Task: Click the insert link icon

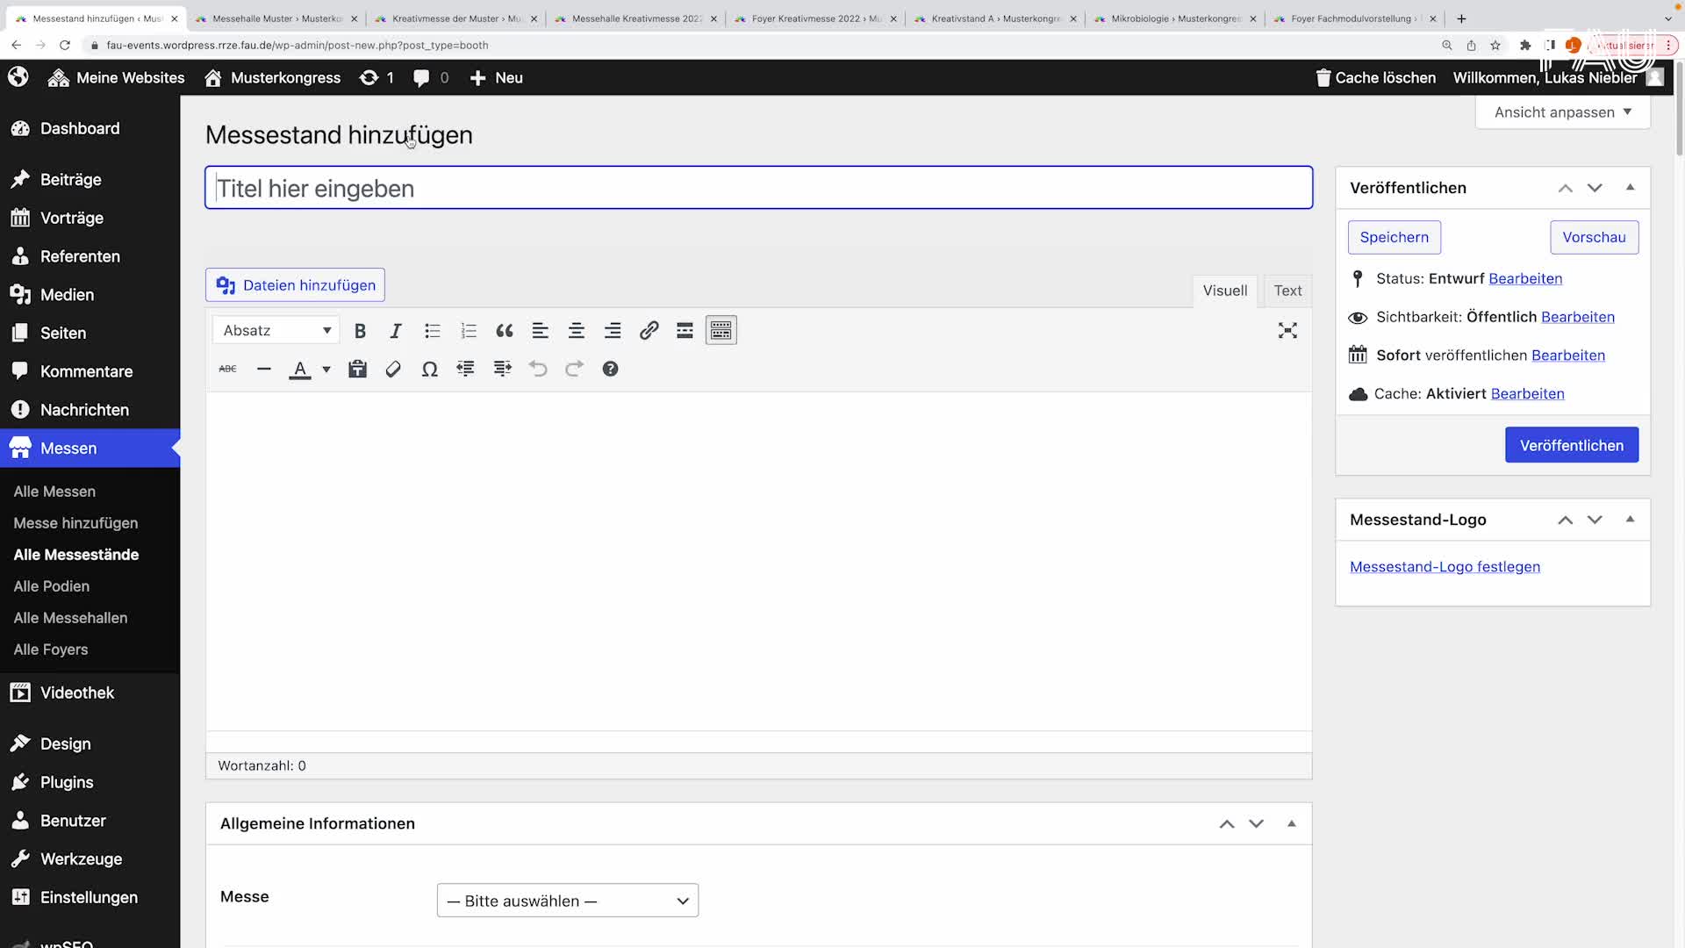Action: (649, 331)
